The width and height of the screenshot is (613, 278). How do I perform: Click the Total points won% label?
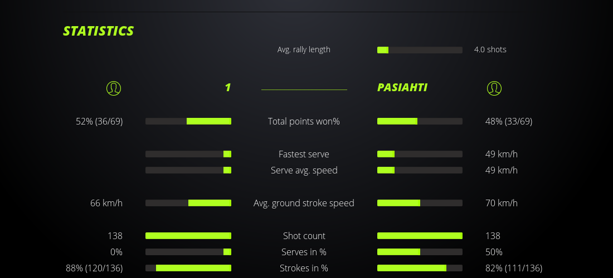304,121
